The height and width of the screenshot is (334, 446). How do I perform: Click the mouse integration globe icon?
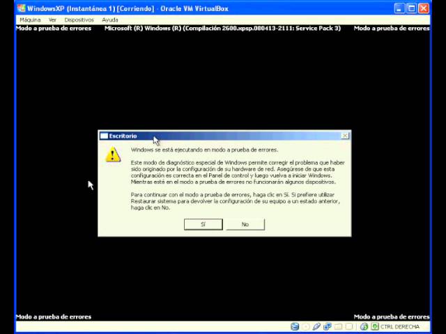[364, 326]
